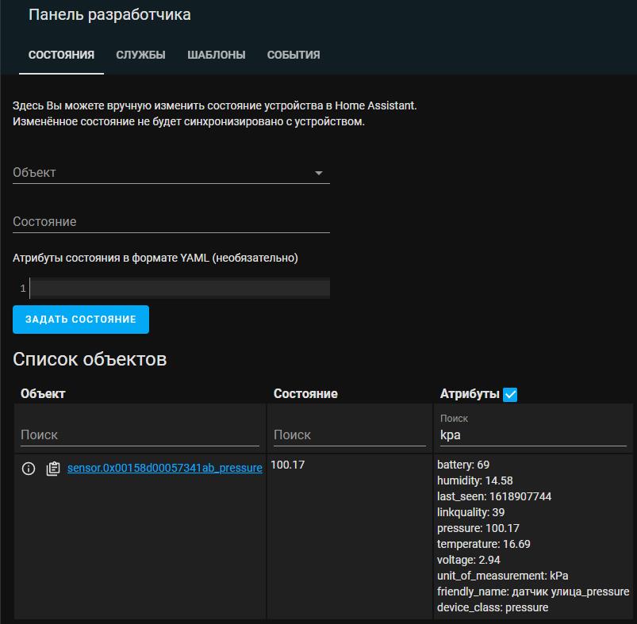The image size is (637, 624).
Task: Click the Состояние input field
Action: [171, 221]
